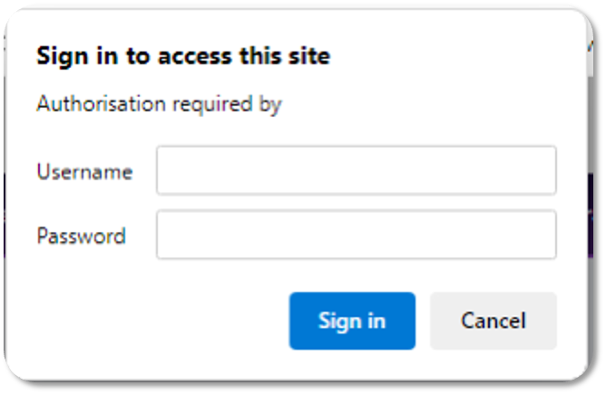Dismiss the authentication dialog via Cancel
Screen dimensions: 606x395
pos(493,321)
